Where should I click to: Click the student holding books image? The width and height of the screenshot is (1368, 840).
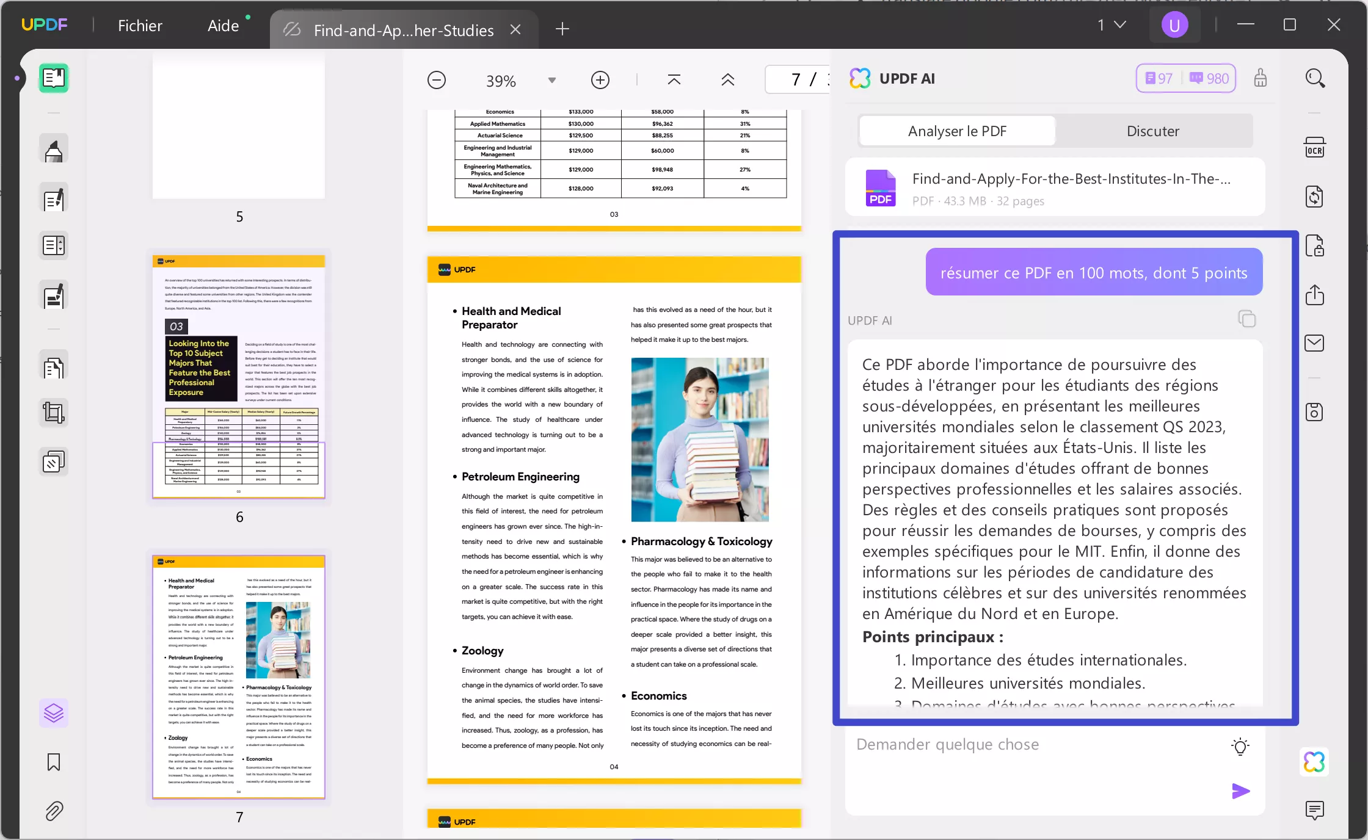point(700,440)
